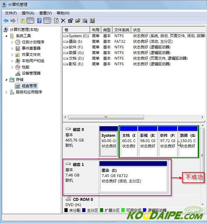Click the 计算机管理 title bar icon
This screenshot has height=223, width=207.
[x=4, y=5]
